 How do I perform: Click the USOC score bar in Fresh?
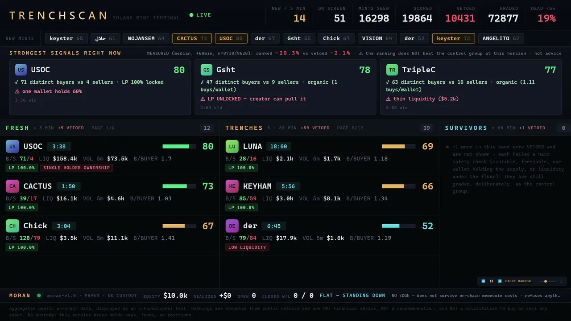[179, 146]
